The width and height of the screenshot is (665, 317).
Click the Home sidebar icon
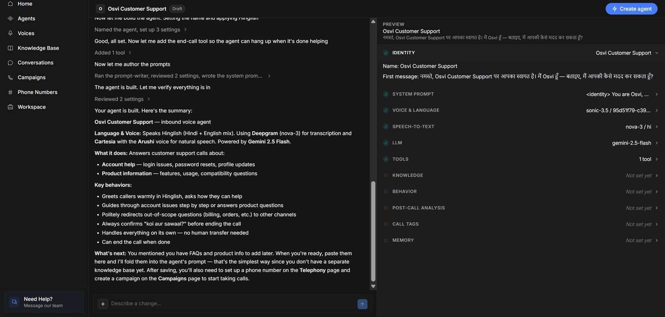tap(10, 4)
